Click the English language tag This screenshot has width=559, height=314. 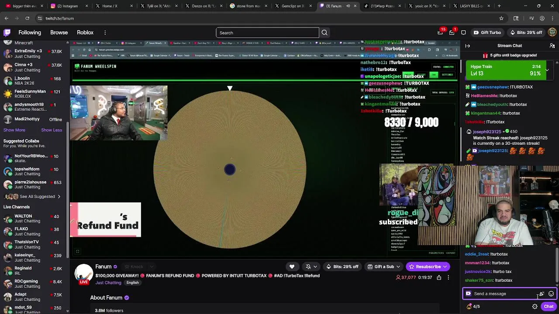coord(132,283)
